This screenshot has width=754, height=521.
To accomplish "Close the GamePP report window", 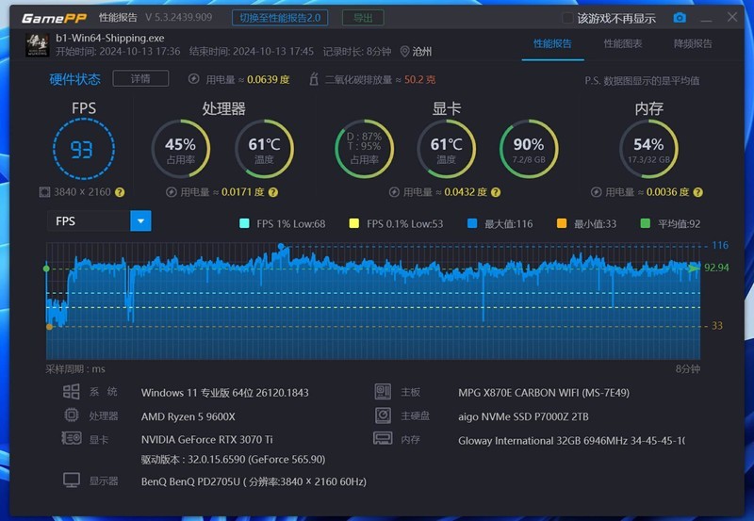I will click(732, 17).
